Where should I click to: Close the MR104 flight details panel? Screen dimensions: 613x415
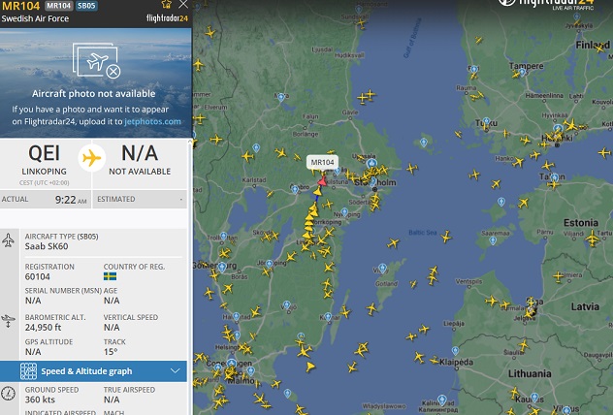point(183,4)
